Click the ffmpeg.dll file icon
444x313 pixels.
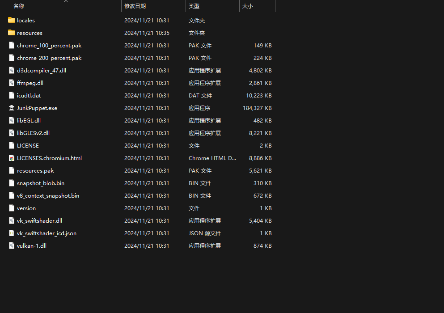[12, 83]
